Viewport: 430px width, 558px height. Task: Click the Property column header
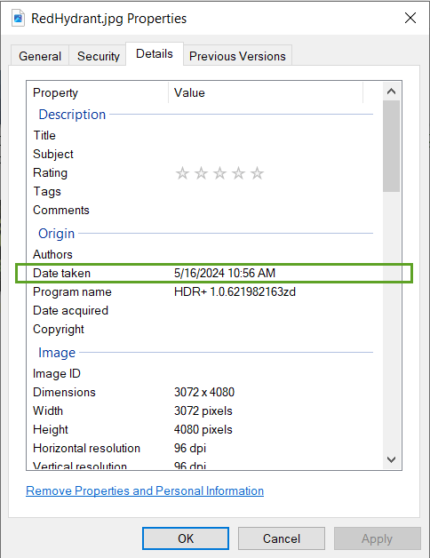[97, 93]
